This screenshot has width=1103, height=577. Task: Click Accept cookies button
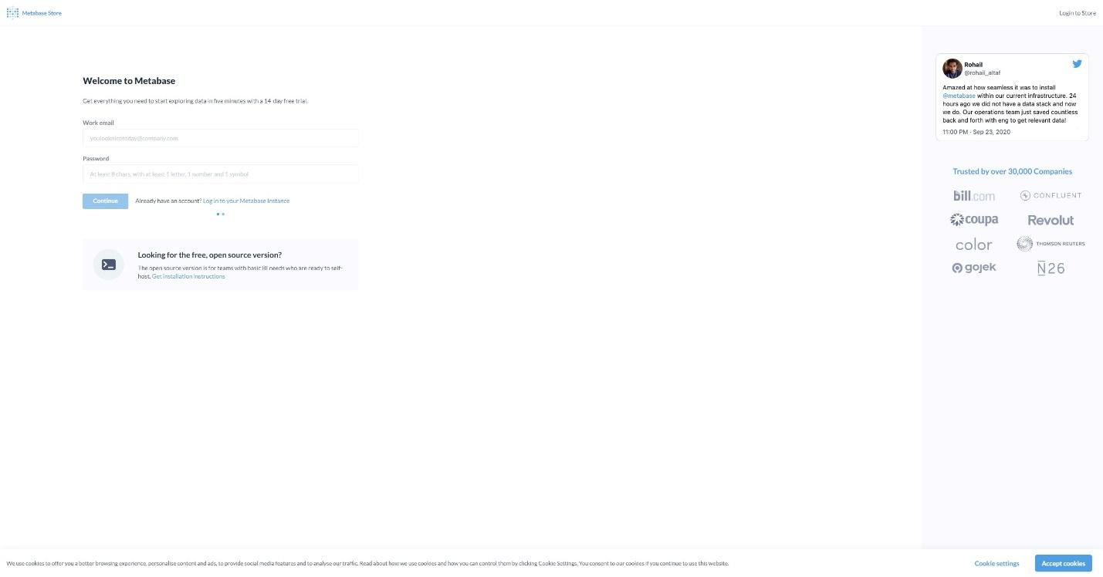point(1064,564)
